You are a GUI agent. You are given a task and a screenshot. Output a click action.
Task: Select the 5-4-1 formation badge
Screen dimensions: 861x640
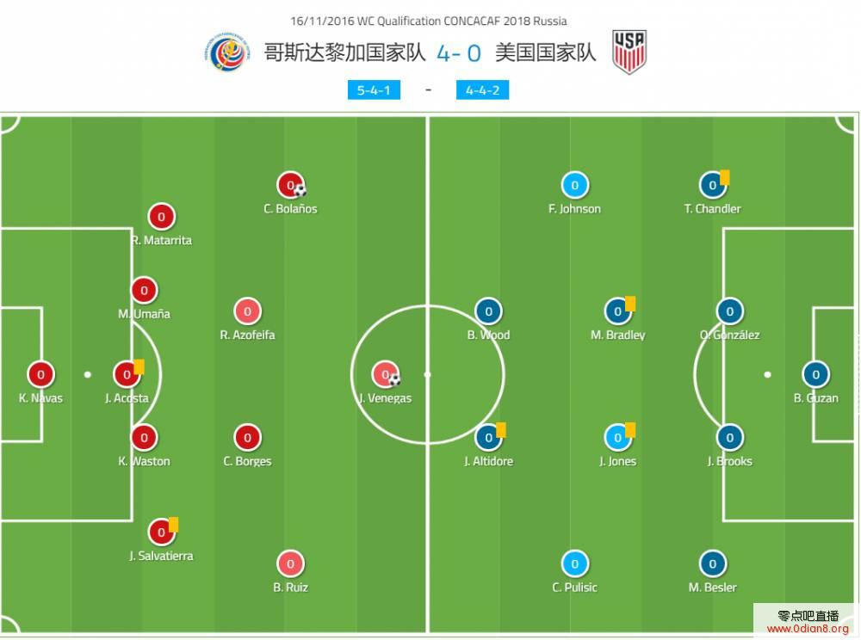coord(374,90)
